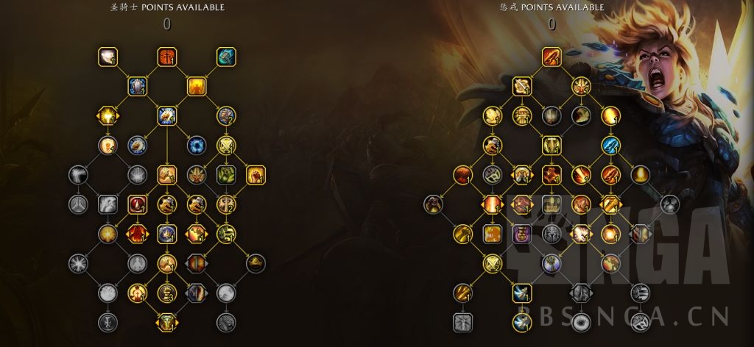Select the crossed-swords rank 2 node in Retribution tree
Screen dimensions: 754x347
coord(493,263)
